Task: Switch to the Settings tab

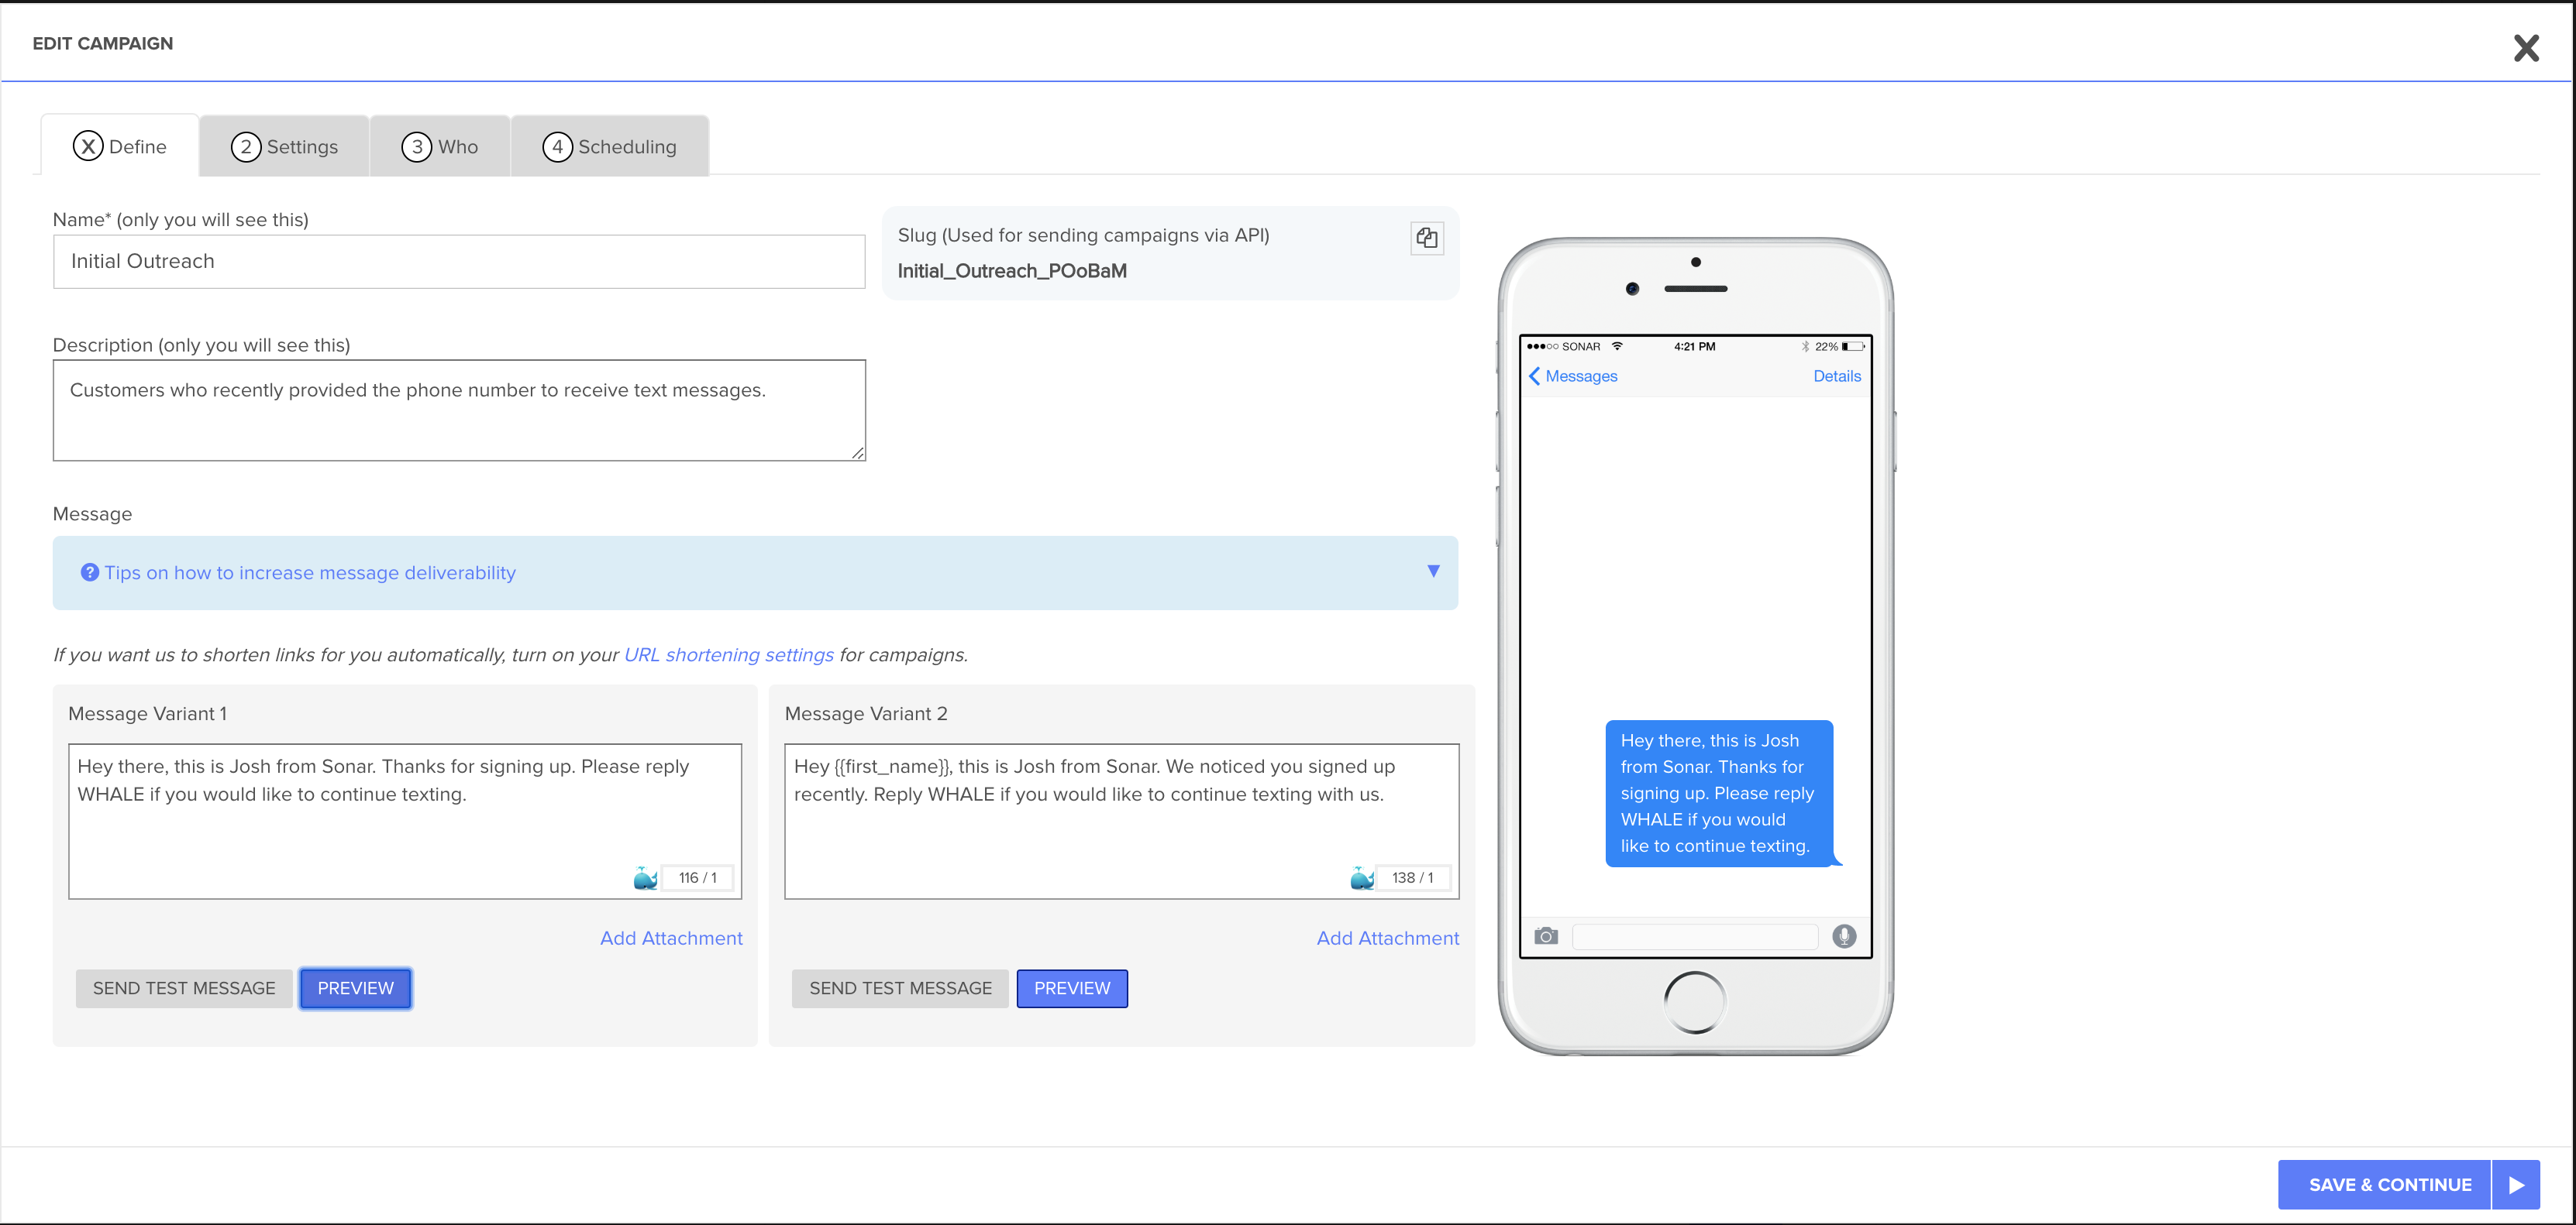Action: click(x=284, y=147)
